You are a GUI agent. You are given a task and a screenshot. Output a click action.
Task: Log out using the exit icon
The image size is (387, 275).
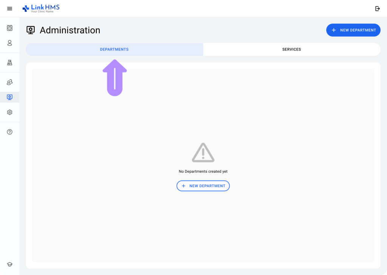pyautogui.click(x=378, y=9)
